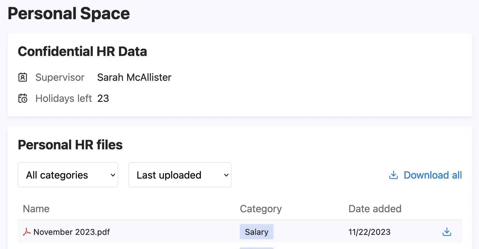Click the red PDF icon for November 2023
The height and width of the screenshot is (249, 479).
click(27, 232)
